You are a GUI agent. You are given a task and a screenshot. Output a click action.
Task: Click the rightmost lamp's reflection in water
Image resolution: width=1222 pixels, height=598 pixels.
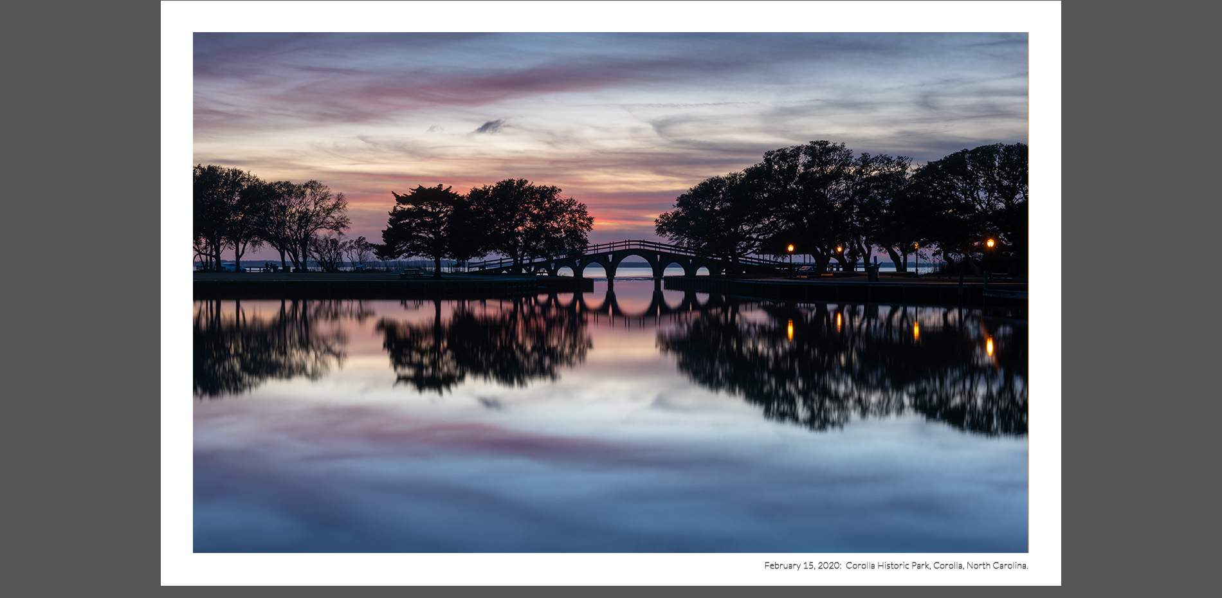tap(990, 347)
